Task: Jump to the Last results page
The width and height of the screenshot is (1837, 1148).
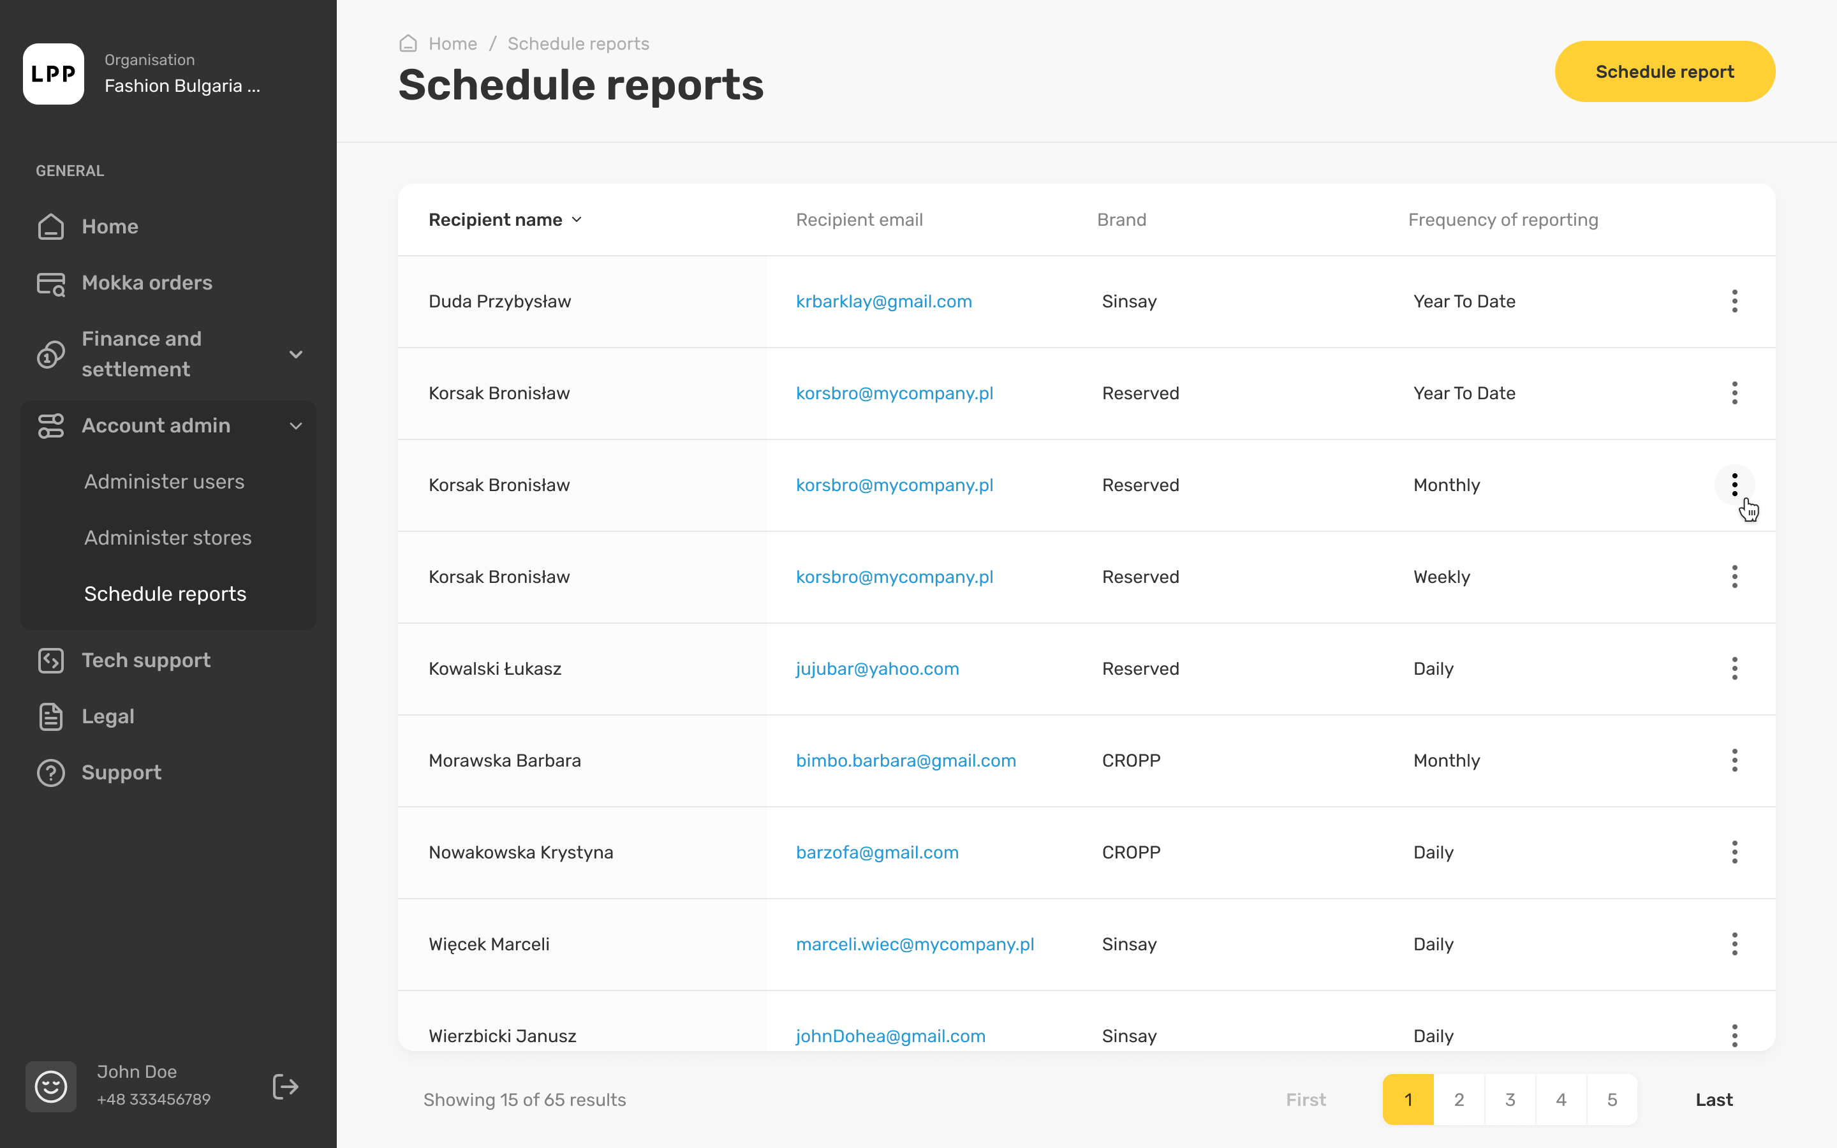Action: pyautogui.click(x=1713, y=1100)
